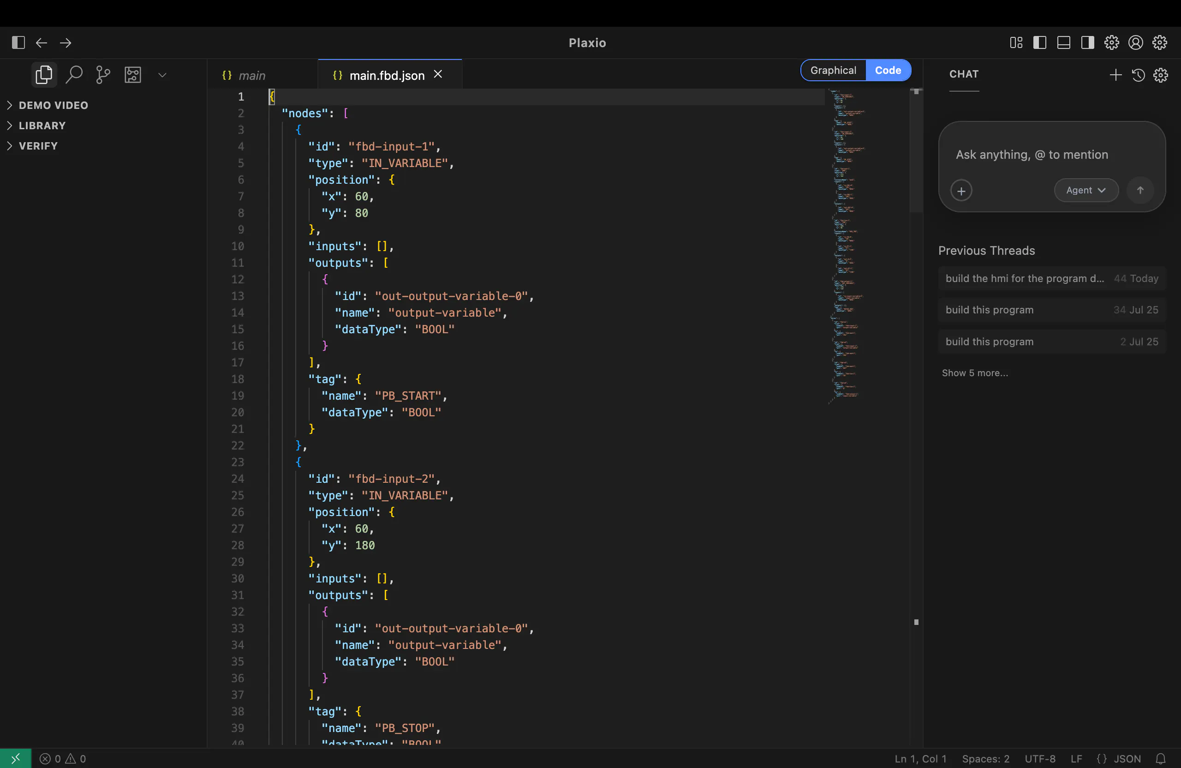Viewport: 1181px width, 768px height.
Task: Open the rightmost title bar gear icon
Action: (1160, 43)
